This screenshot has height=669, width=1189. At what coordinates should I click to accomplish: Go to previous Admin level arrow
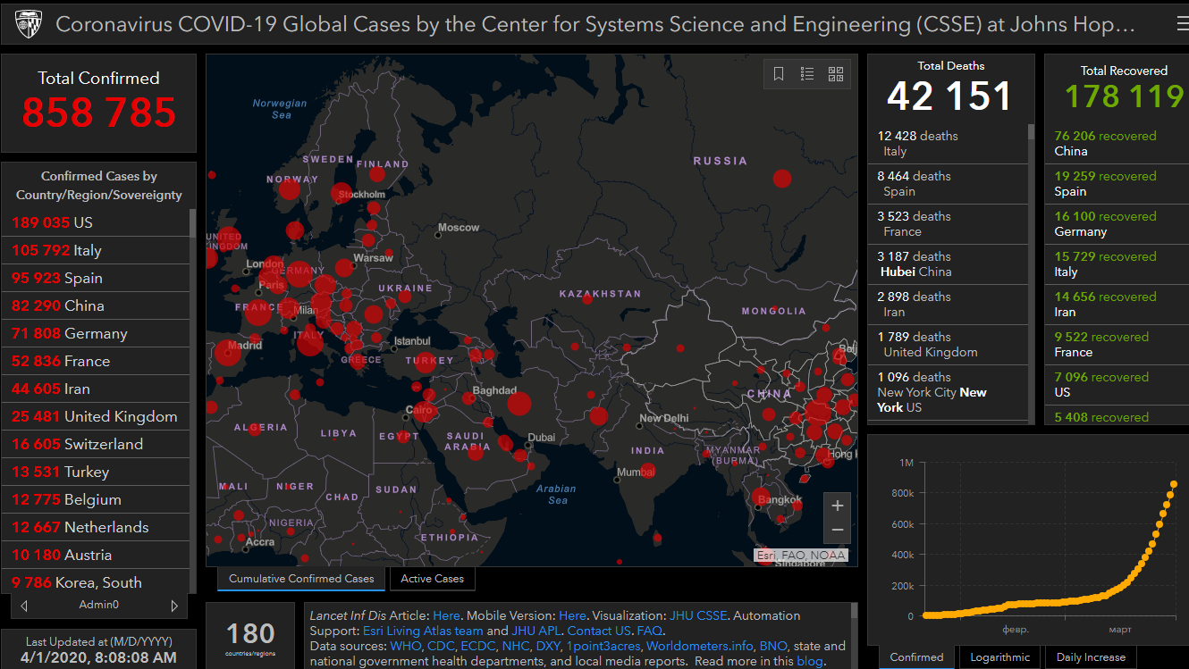pyautogui.click(x=24, y=606)
